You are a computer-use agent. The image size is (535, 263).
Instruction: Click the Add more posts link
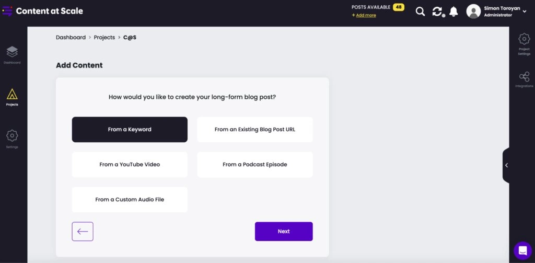[x=365, y=16]
